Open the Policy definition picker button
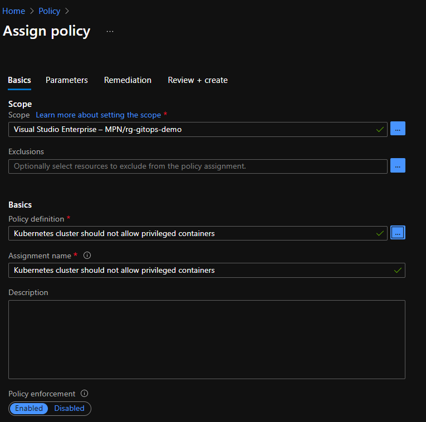Screen dimensions: 426x422 [x=398, y=233]
